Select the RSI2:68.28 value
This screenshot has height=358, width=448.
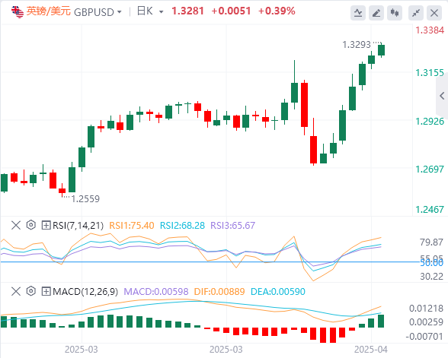point(182,226)
